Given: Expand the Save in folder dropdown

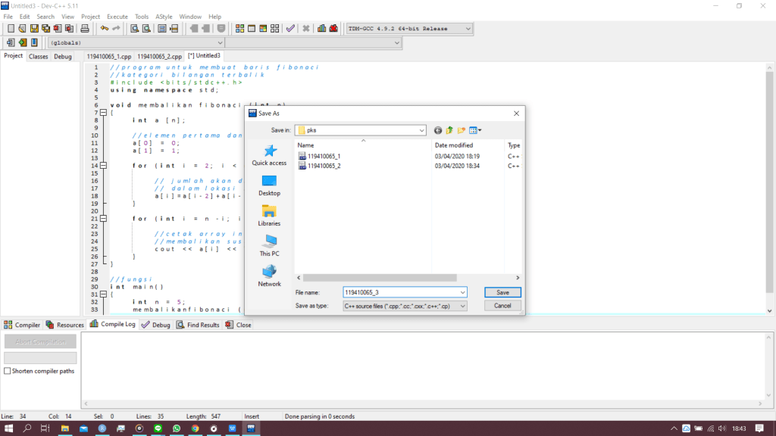Looking at the screenshot, I should (x=421, y=130).
